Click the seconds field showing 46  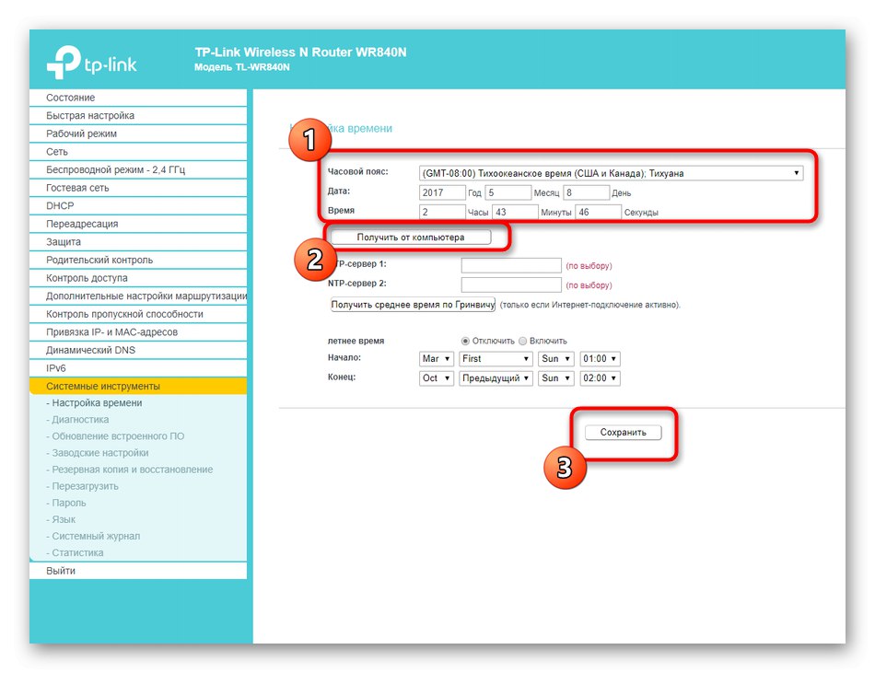(x=598, y=213)
